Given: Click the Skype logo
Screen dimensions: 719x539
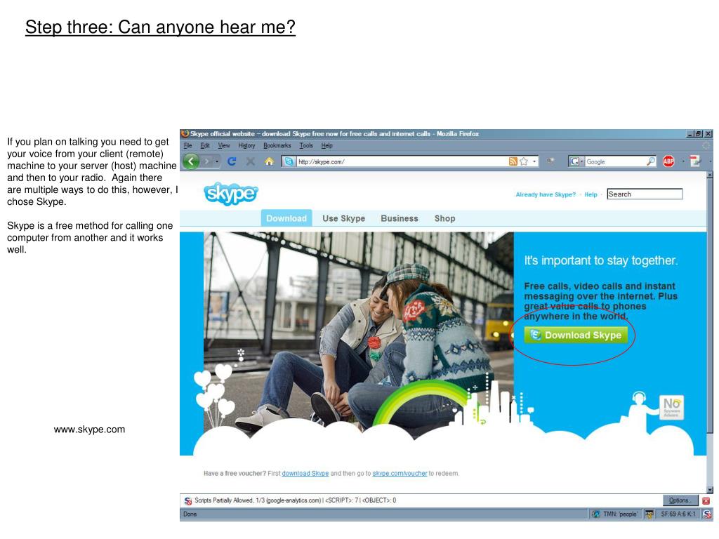Looking at the screenshot, I should point(230,194).
